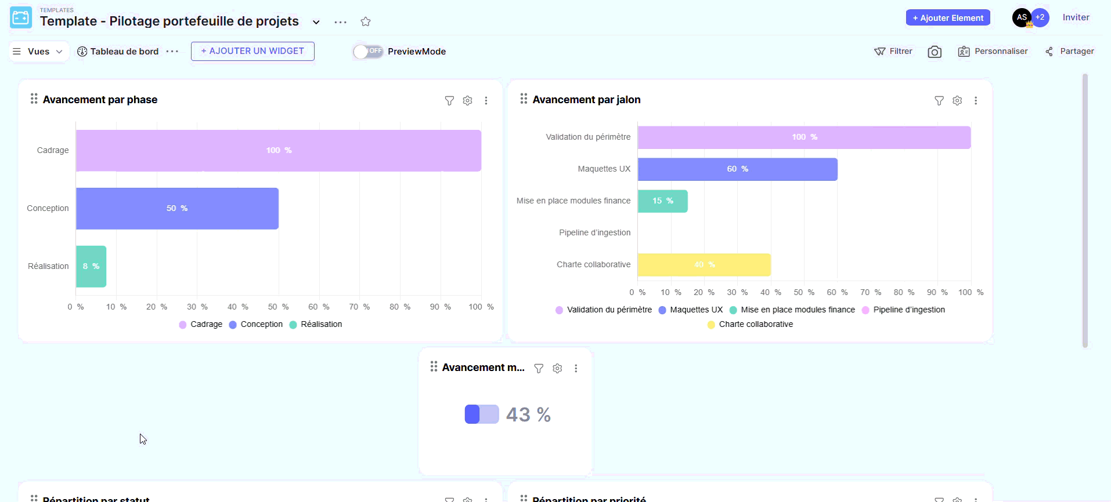
Task: Open settings gear of Avancement par jalon
Action: (957, 101)
